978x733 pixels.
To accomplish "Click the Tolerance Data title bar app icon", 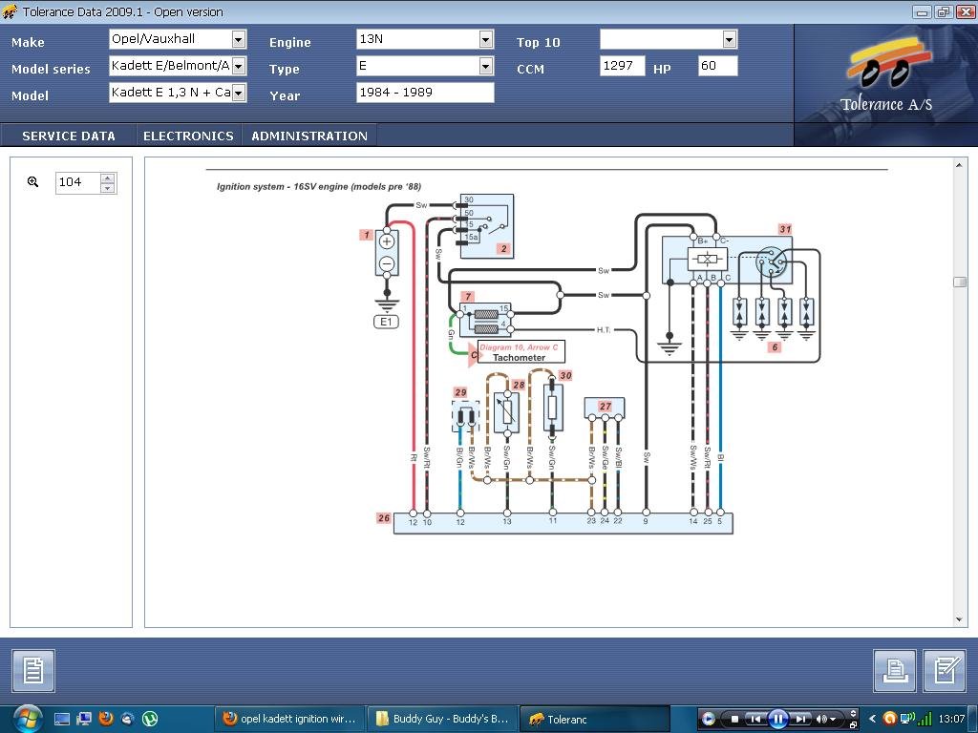I will click(x=10, y=11).
